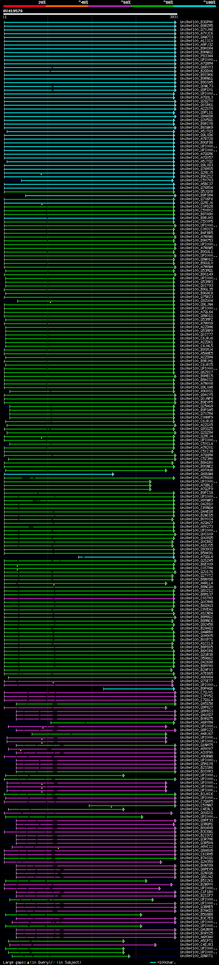Select the AV419579 query sequence label

(13, 11)
